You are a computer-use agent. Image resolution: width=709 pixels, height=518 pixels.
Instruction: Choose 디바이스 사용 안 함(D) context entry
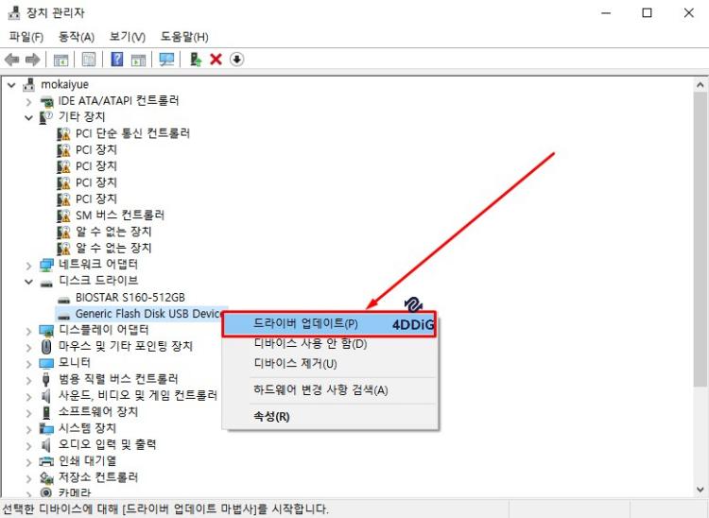click(329, 343)
